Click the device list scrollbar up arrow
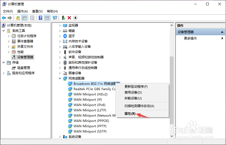This screenshot has width=226, height=145. click(x=172, y=25)
